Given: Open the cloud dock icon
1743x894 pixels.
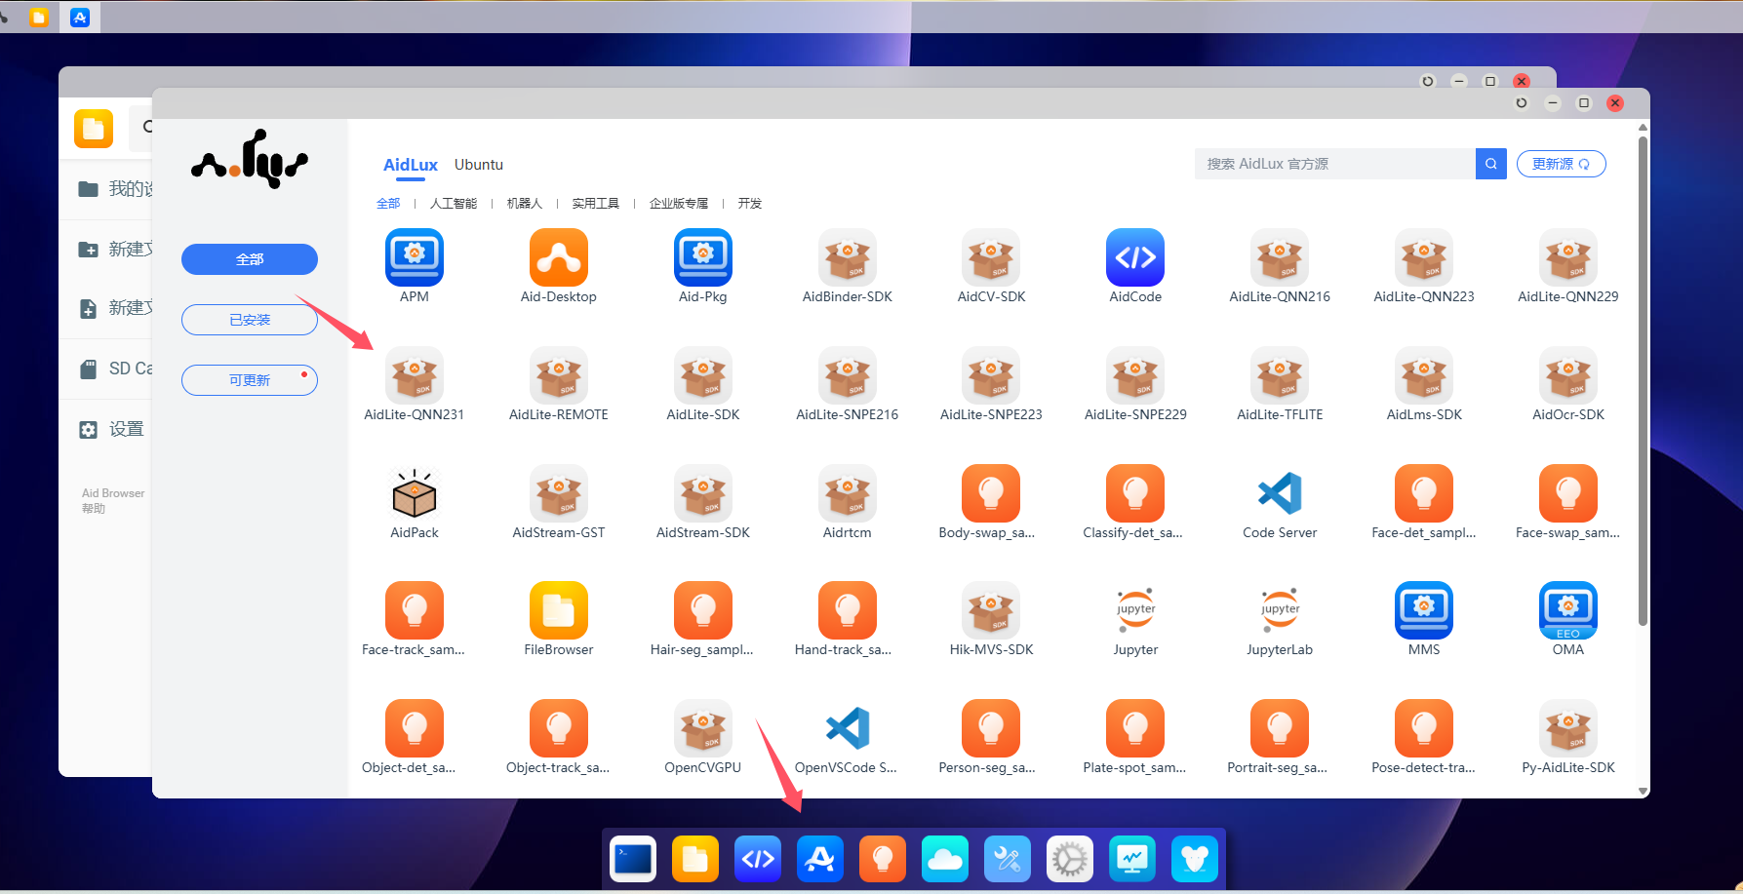Looking at the screenshot, I should click(945, 859).
